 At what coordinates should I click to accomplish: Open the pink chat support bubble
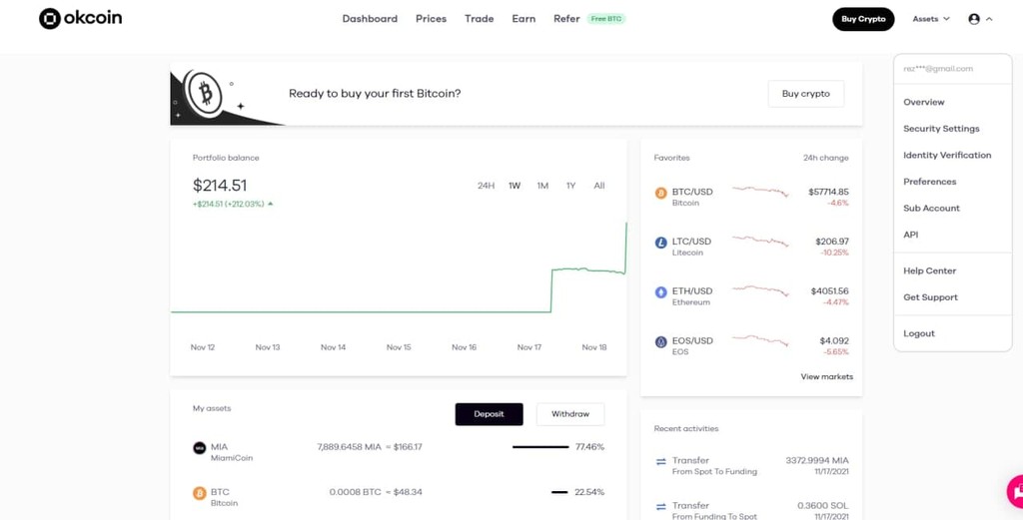tap(1015, 491)
